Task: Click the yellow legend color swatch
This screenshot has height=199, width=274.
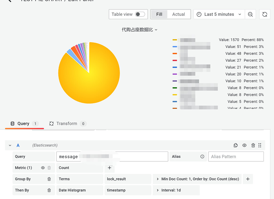Action: 174,39
